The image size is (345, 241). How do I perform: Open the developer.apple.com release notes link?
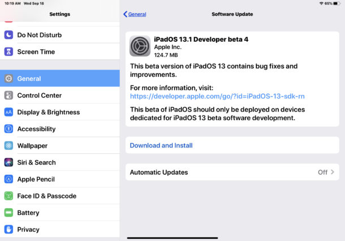[x=217, y=96]
